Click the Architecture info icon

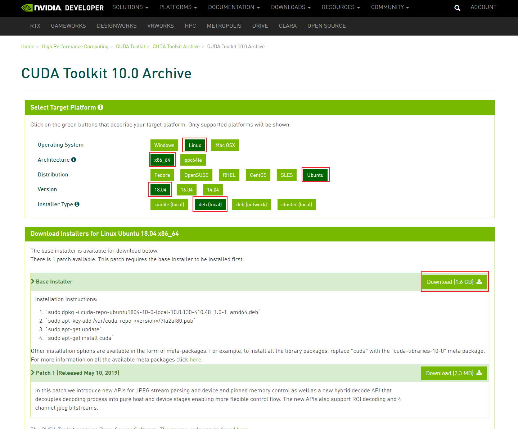pyautogui.click(x=73, y=160)
